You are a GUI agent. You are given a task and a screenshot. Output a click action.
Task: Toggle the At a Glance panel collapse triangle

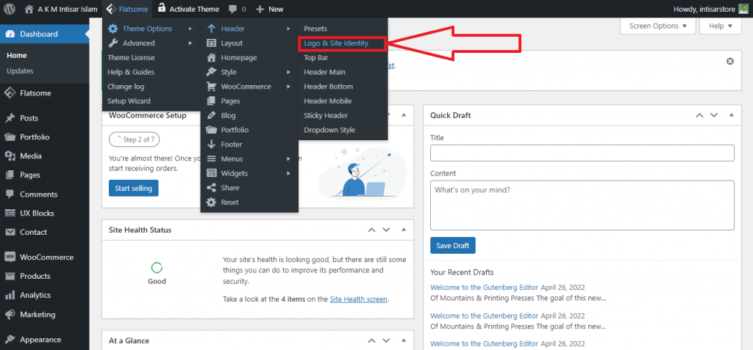tap(404, 341)
